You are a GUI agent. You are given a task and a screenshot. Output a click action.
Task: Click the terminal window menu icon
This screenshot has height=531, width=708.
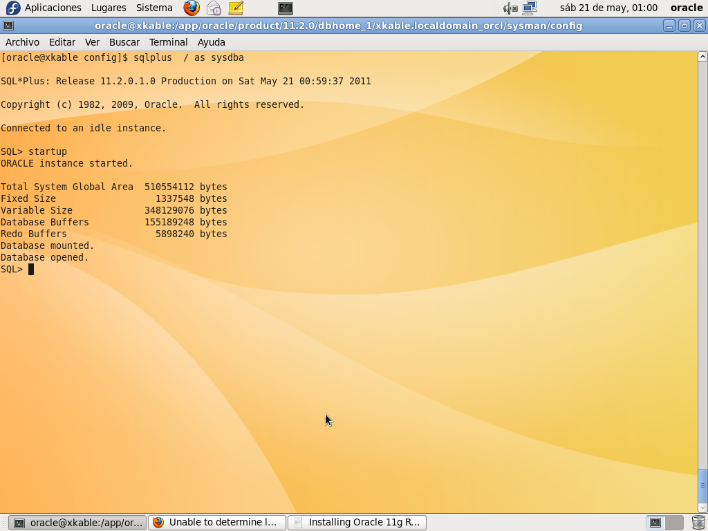(8, 26)
